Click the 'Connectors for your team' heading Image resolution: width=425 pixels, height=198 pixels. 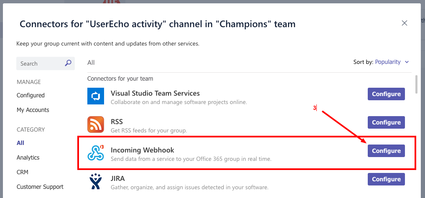click(x=120, y=79)
